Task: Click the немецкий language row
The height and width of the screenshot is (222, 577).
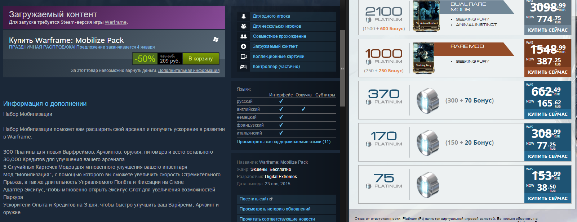Action: [287, 117]
